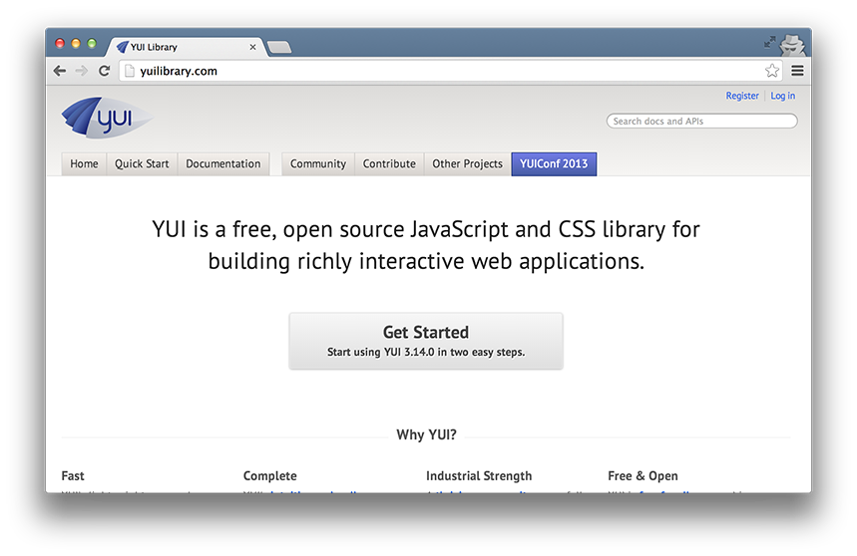This screenshot has width=857, height=556.
Task: Open the Log in link
Action: [x=782, y=96]
